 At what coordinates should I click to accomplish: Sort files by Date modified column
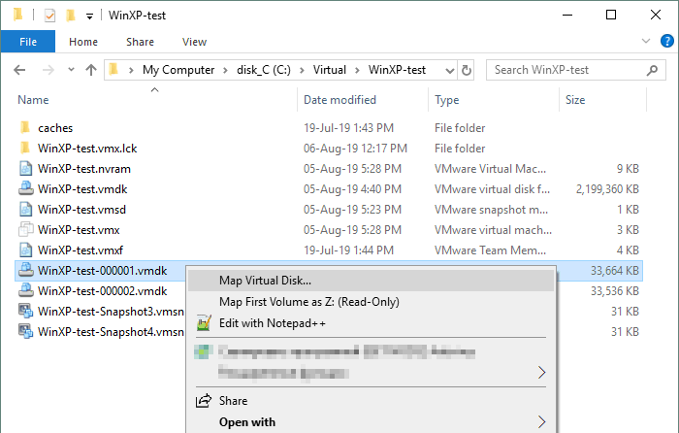tap(339, 100)
